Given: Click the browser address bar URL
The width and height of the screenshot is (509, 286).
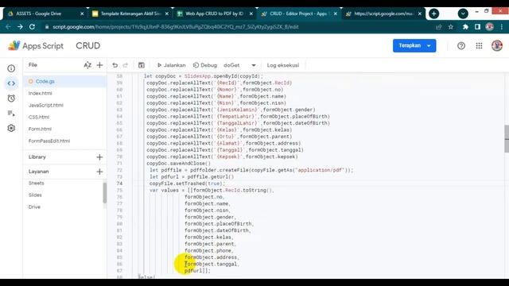Looking at the screenshot, I should point(175,27).
